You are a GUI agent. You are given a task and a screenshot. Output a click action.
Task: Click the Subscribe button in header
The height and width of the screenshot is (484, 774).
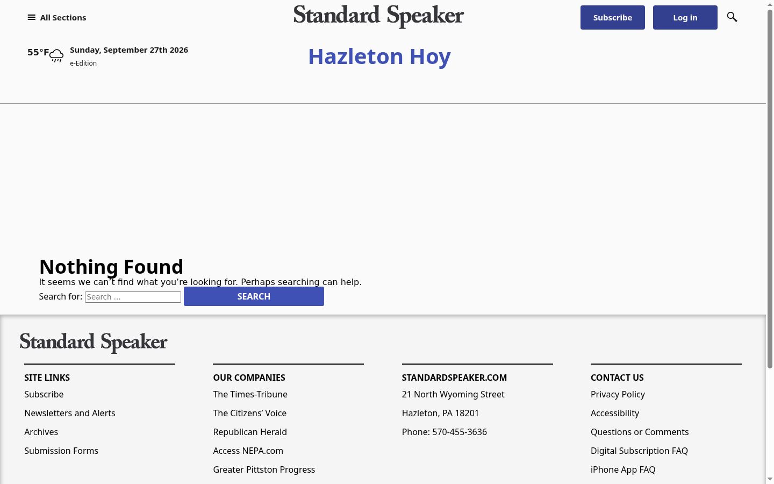pos(613,17)
